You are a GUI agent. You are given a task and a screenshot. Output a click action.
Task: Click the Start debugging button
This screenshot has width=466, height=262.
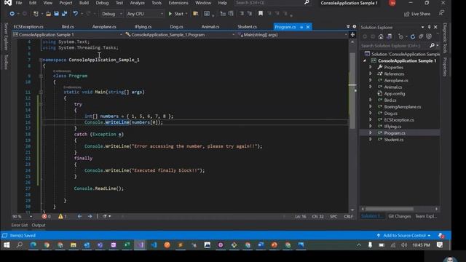(x=176, y=14)
